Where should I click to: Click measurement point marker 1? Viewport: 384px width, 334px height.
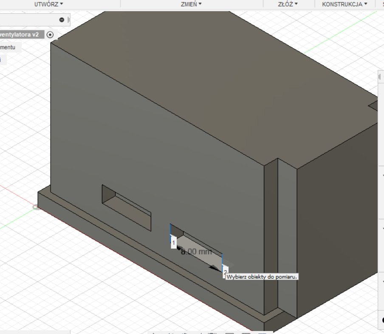(x=174, y=243)
